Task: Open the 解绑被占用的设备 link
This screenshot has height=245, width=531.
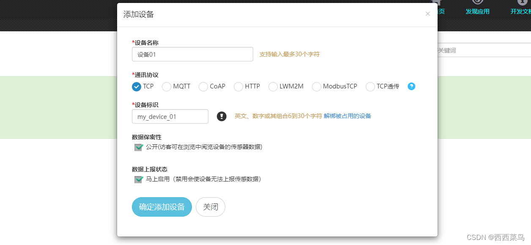Action: pos(348,116)
